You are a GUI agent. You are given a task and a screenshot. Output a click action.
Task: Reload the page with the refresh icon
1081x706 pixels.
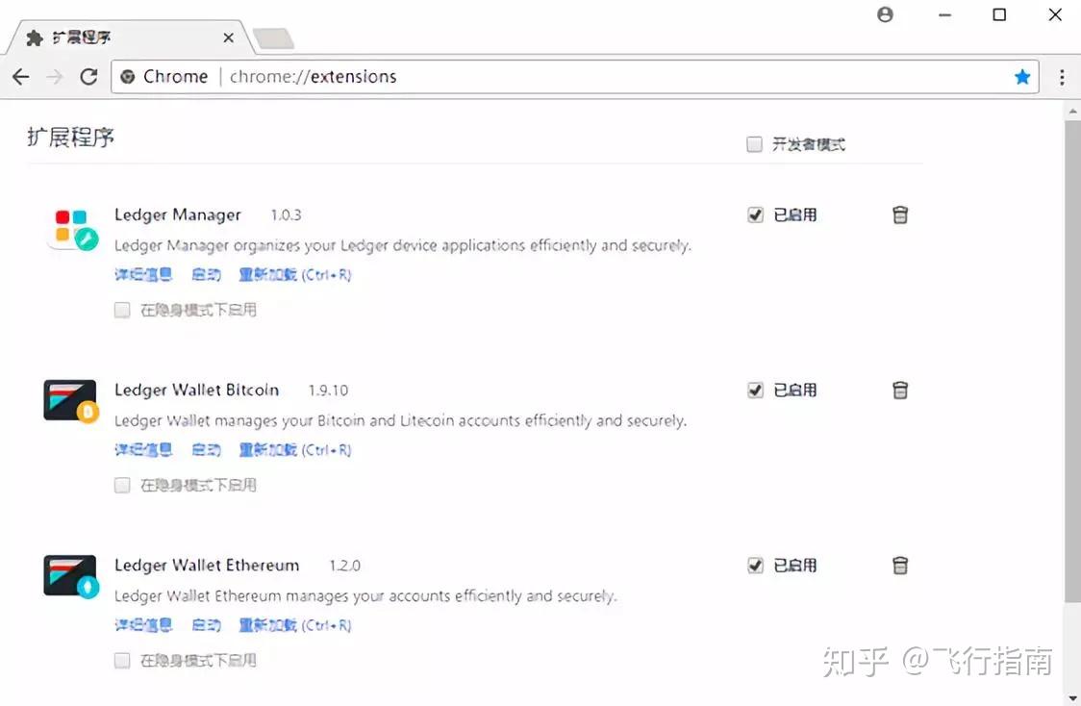pos(88,76)
